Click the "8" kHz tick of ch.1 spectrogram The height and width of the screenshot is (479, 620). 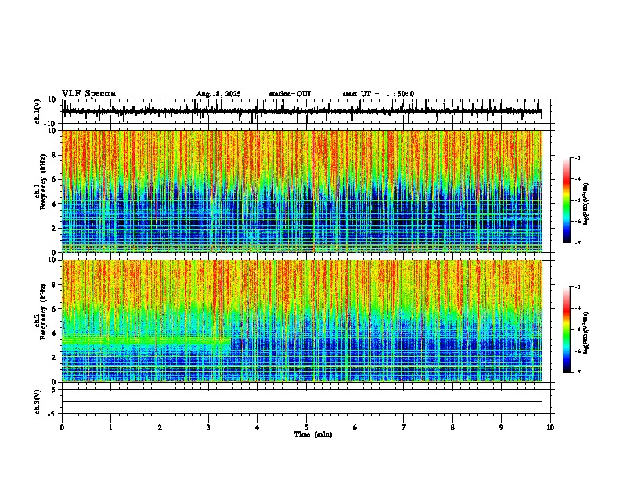(55, 155)
